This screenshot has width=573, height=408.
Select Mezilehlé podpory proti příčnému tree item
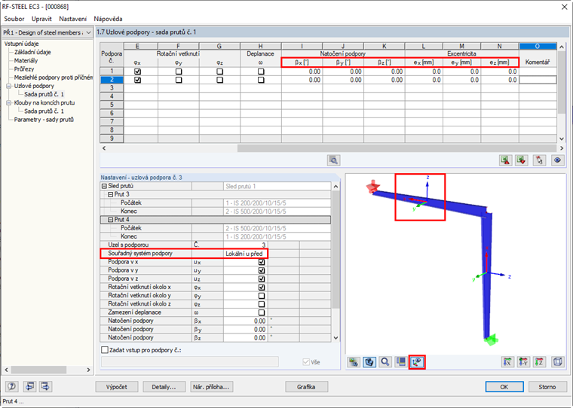[53, 78]
